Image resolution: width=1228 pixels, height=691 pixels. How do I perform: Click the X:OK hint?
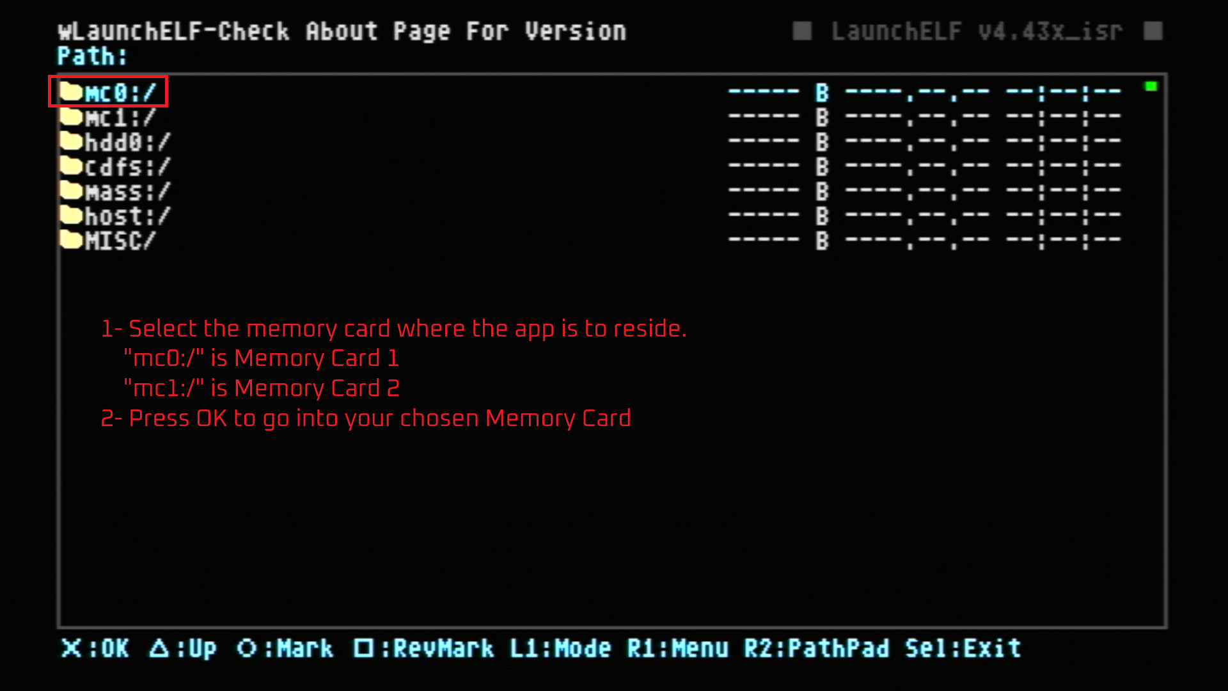pos(95,649)
